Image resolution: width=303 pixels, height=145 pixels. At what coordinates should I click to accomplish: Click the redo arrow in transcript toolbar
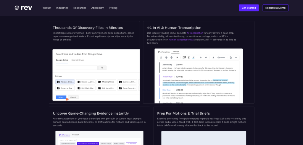pos(206,57)
